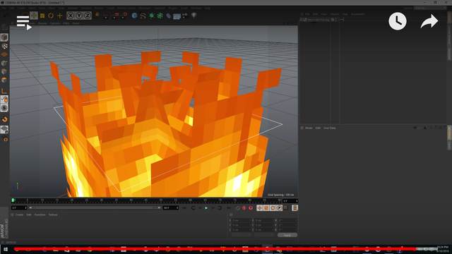Open the MoGraph menu
Screen dimensions: 452x254
click(x=144, y=8)
